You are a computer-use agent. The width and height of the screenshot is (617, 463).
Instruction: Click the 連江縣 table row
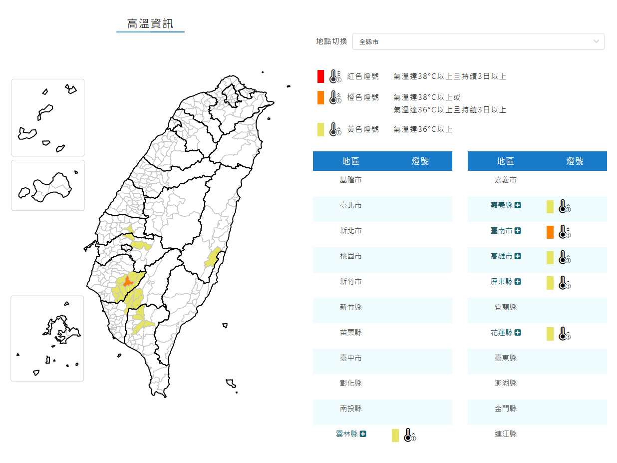537,438
